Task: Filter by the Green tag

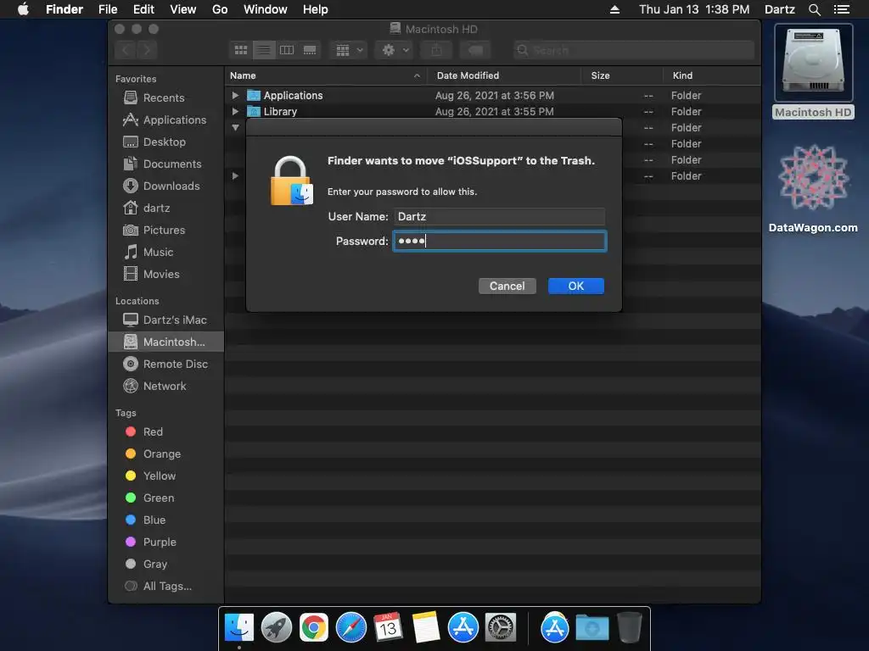Action: [149, 498]
